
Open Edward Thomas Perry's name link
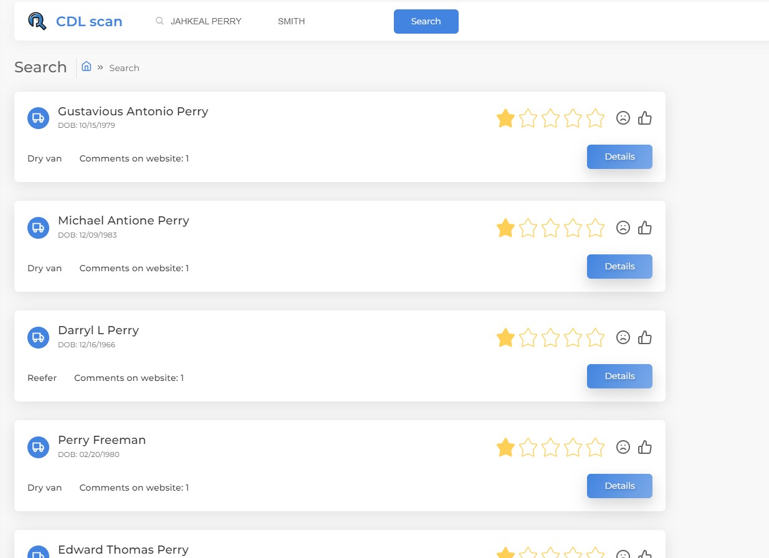123,549
